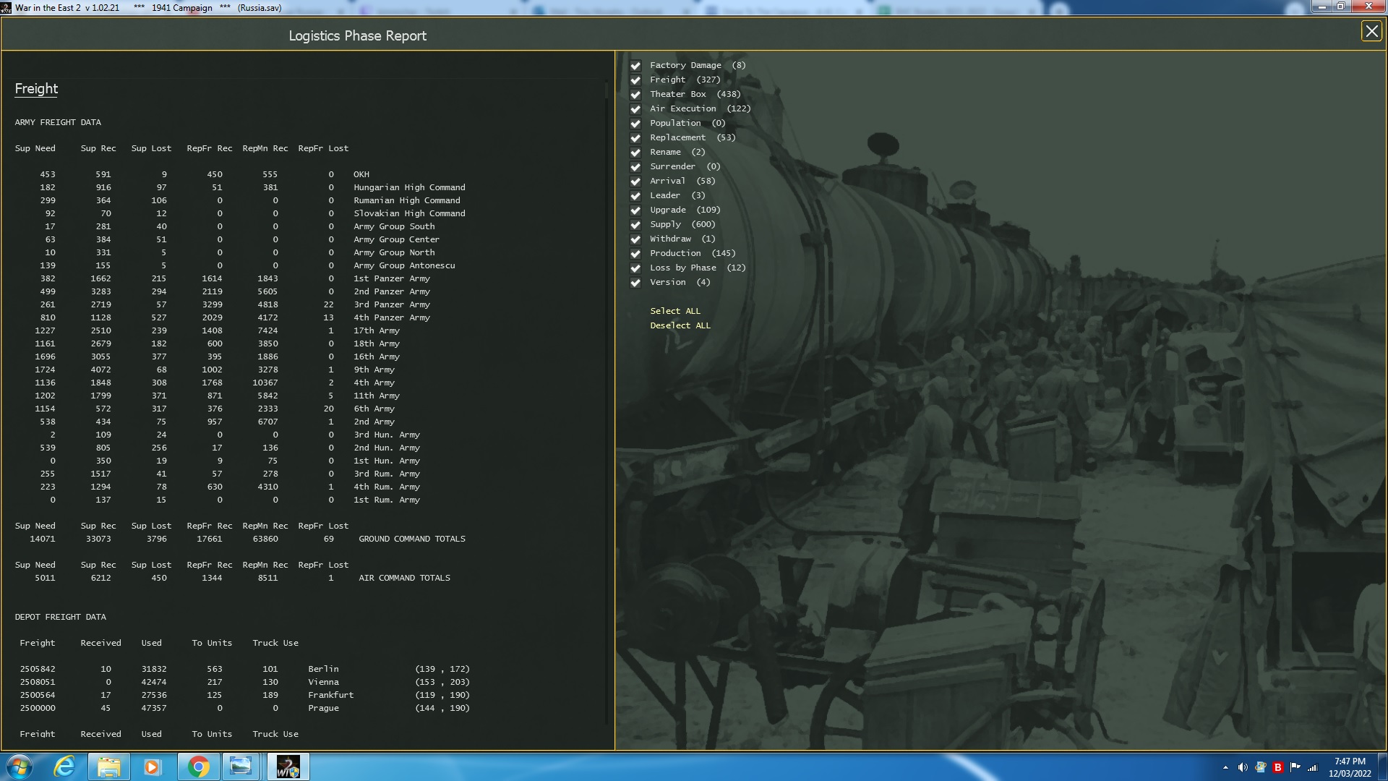Toggle the Withdraw (1) checkbox
Screen dimensions: 1388x781
635,239
